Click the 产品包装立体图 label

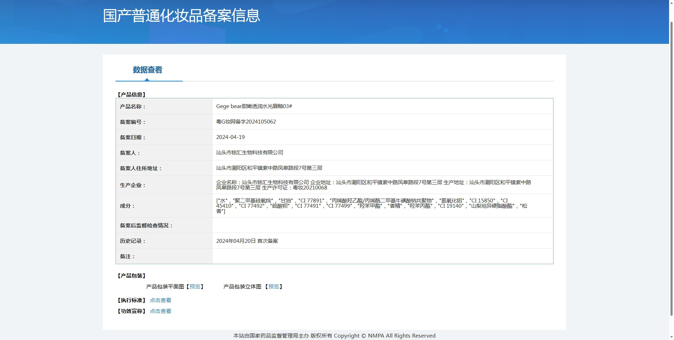click(x=243, y=287)
